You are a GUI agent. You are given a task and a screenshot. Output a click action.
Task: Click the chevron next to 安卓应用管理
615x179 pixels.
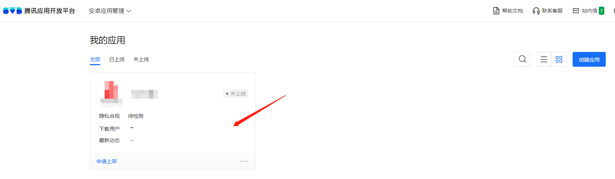[x=129, y=11]
